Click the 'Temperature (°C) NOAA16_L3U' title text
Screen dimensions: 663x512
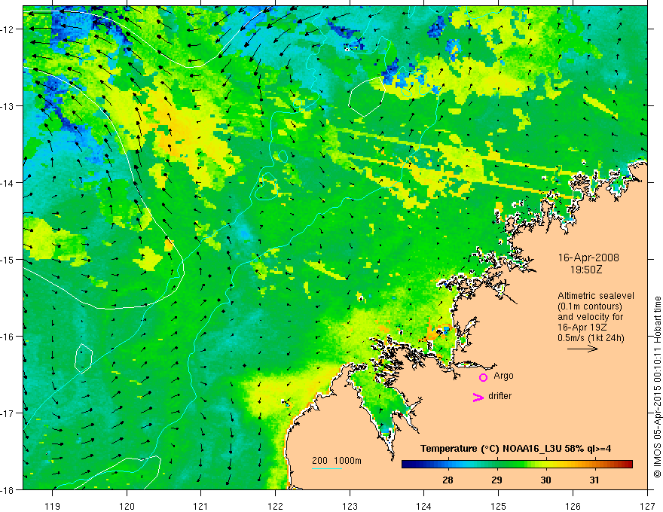490,449
